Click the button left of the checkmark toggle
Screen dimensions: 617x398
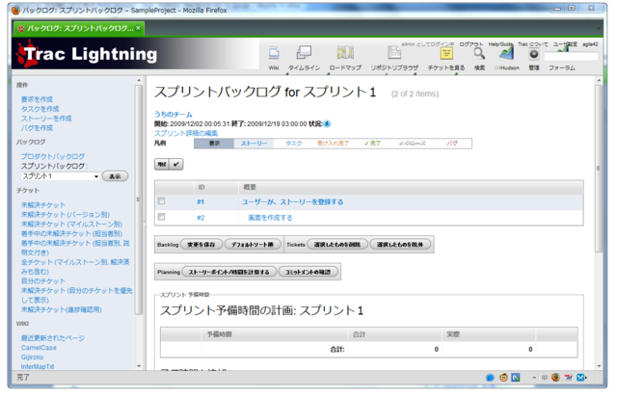coord(162,165)
